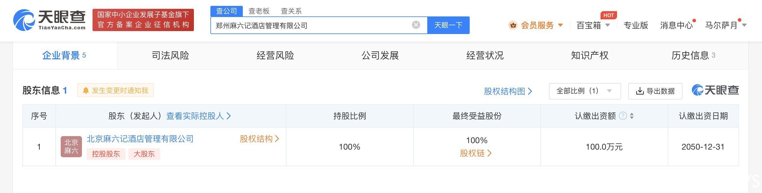Open the 股权结构 link in row 1
Screen dimensions: 762x193
coord(259,139)
